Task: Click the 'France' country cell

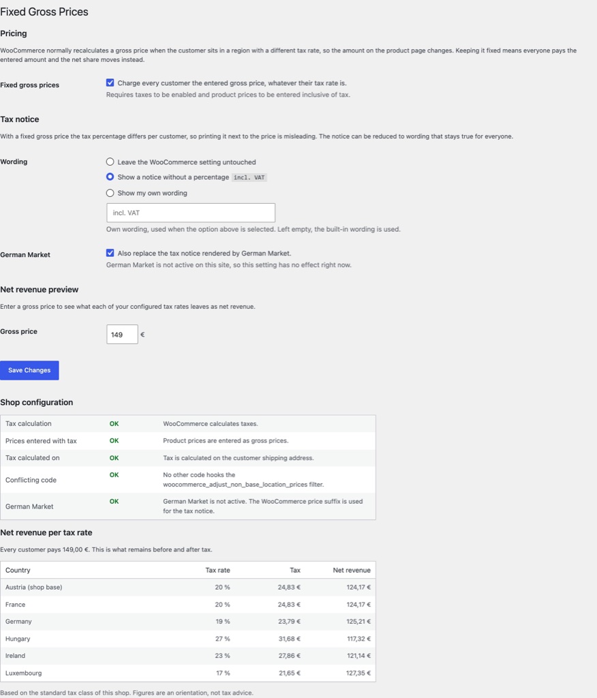Action: pyautogui.click(x=15, y=605)
